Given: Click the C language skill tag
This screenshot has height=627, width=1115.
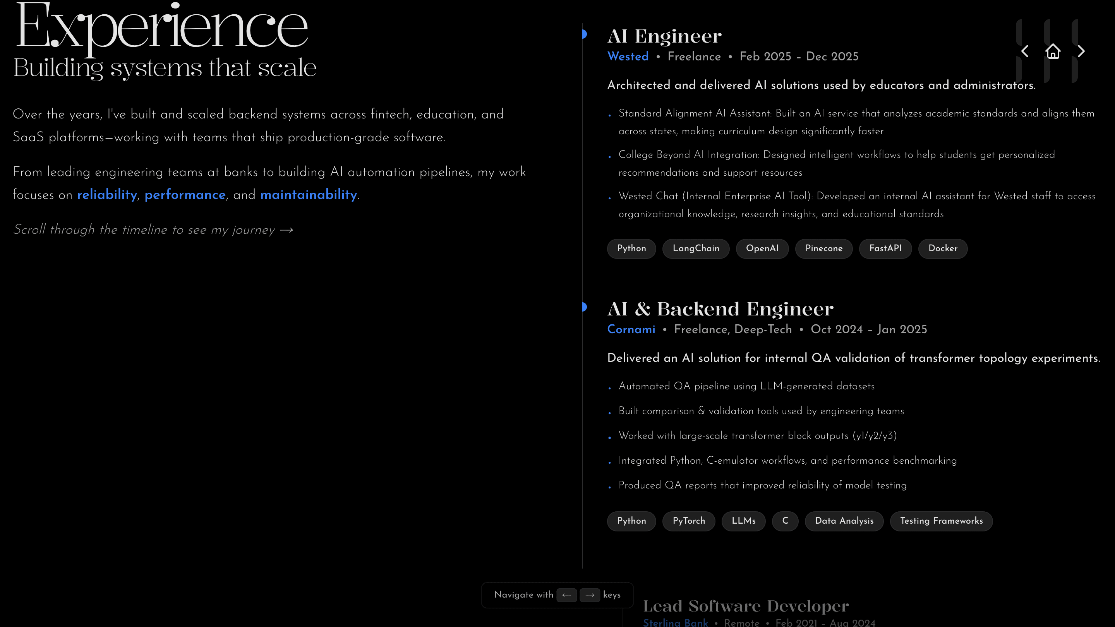Looking at the screenshot, I should (x=785, y=521).
